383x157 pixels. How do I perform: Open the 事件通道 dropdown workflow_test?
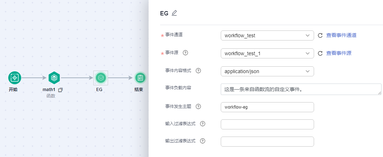[267, 35]
